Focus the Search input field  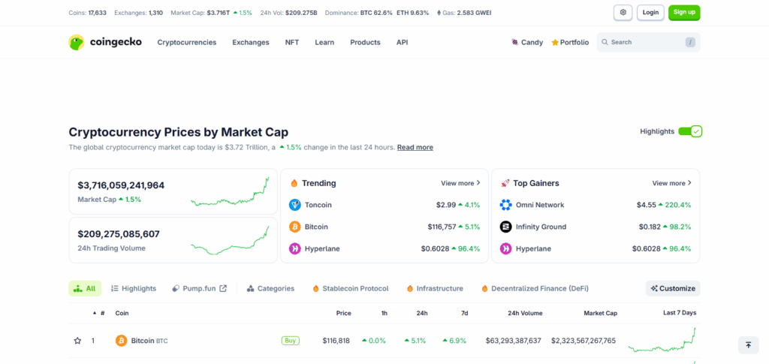(648, 42)
